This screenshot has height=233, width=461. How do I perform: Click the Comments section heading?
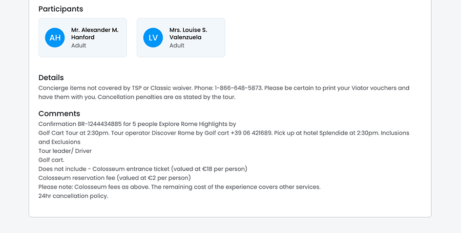(x=59, y=113)
